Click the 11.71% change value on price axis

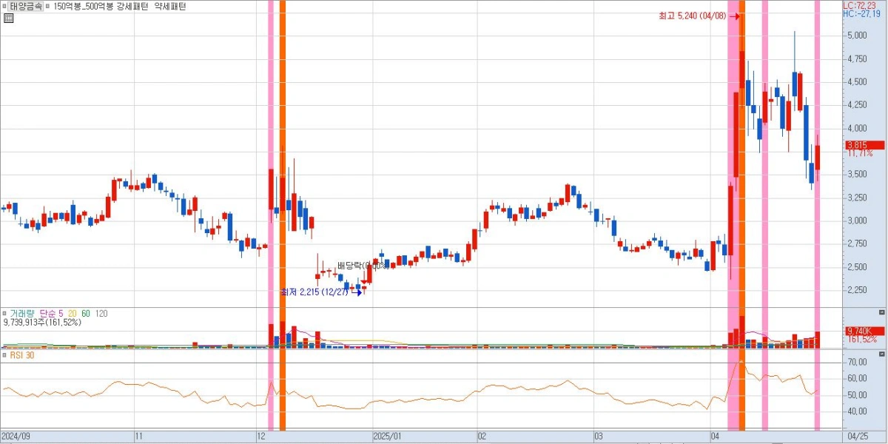pos(859,153)
